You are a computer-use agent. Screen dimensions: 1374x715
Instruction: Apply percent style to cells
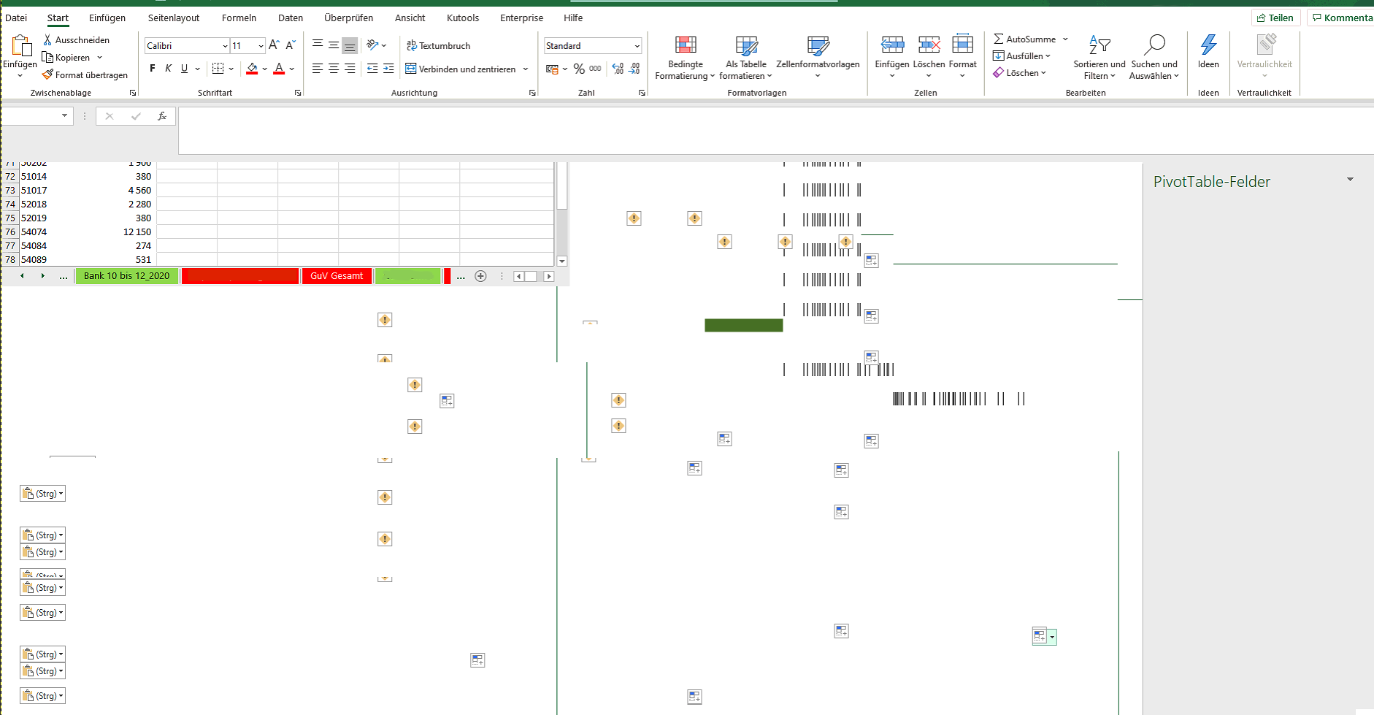point(579,69)
